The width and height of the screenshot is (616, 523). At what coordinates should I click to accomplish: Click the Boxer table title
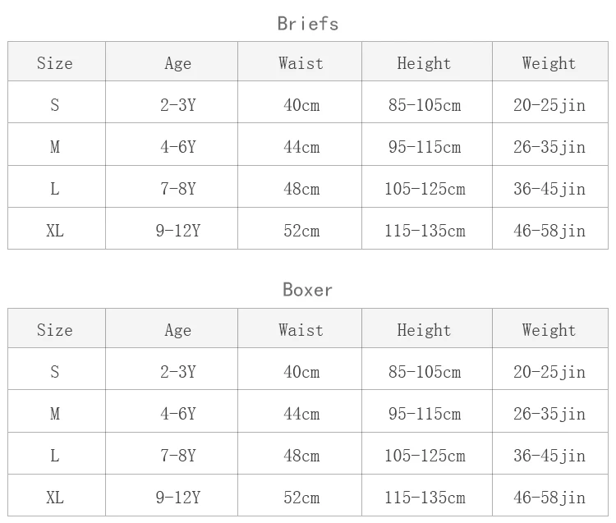308,290
